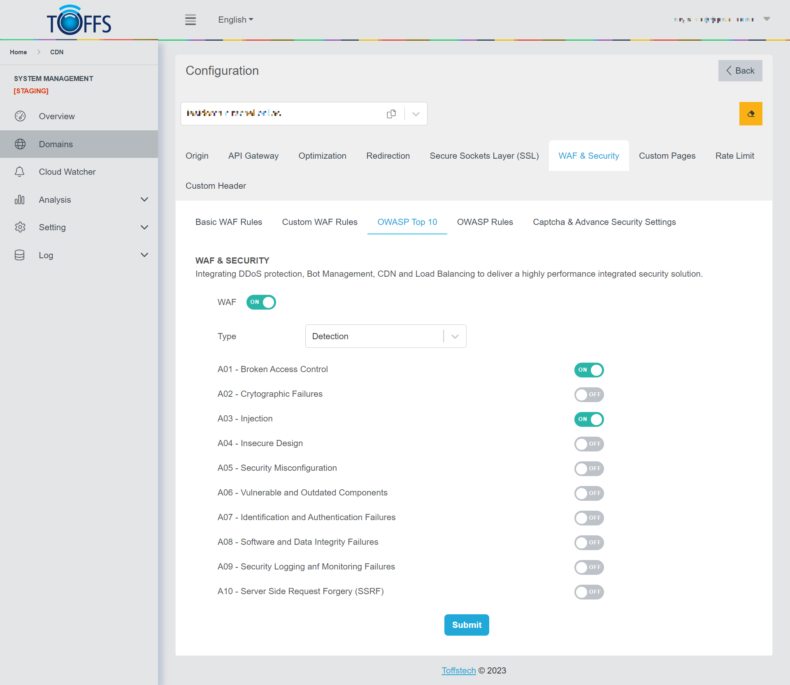Open the Type Detection dropdown
The image size is (790, 685).
[385, 336]
